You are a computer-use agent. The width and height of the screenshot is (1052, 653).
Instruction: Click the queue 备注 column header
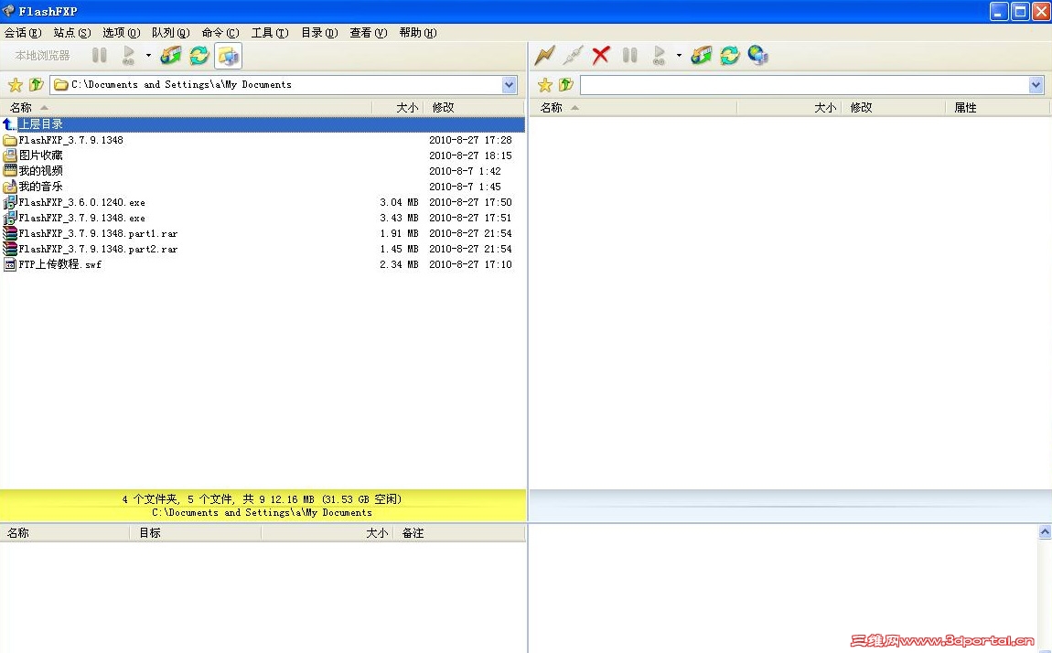[x=458, y=533]
